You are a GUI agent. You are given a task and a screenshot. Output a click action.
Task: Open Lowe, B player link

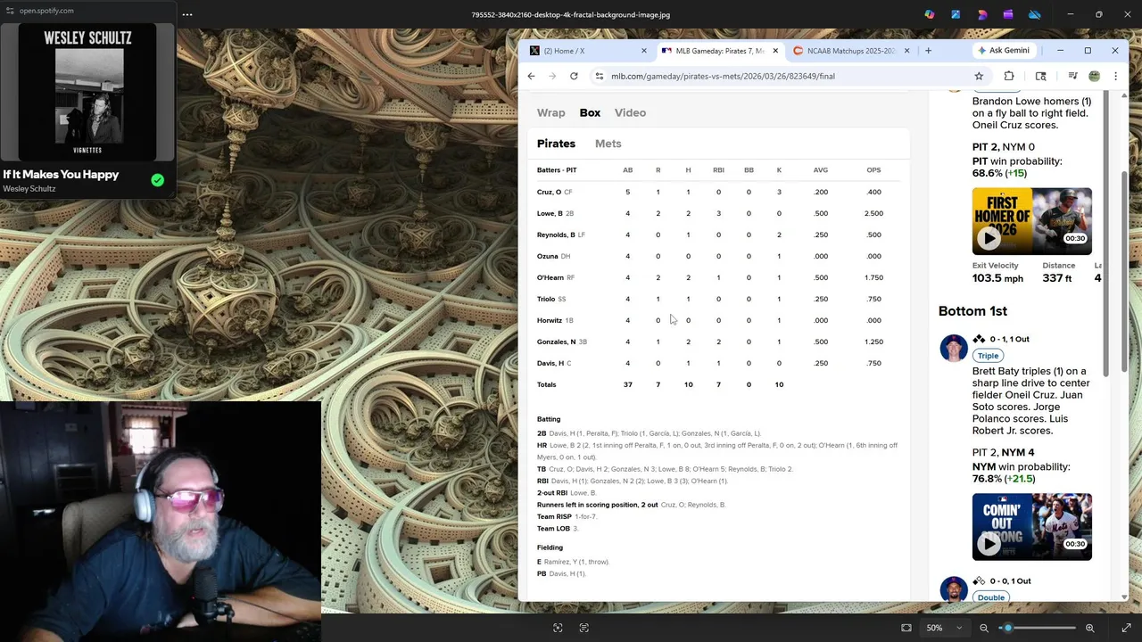click(550, 213)
